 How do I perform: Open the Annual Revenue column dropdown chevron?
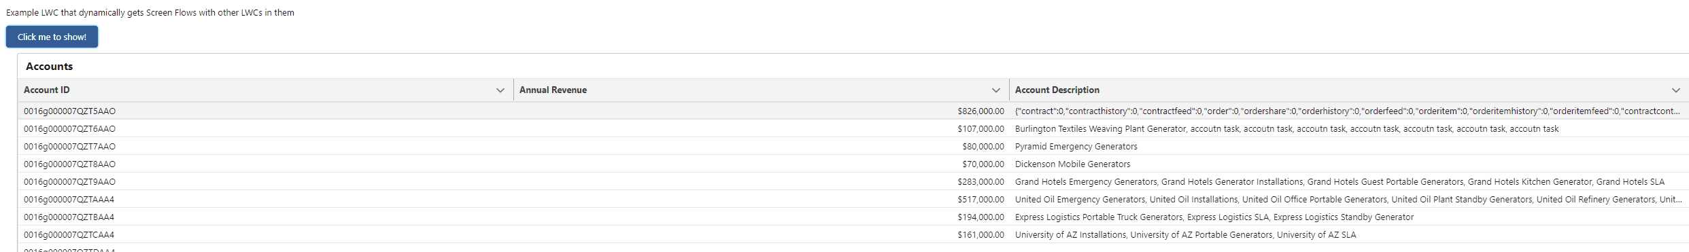click(x=996, y=90)
